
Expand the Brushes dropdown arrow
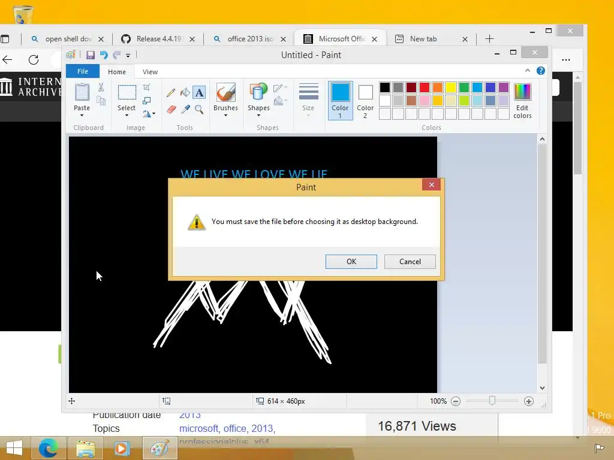point(225,116)
